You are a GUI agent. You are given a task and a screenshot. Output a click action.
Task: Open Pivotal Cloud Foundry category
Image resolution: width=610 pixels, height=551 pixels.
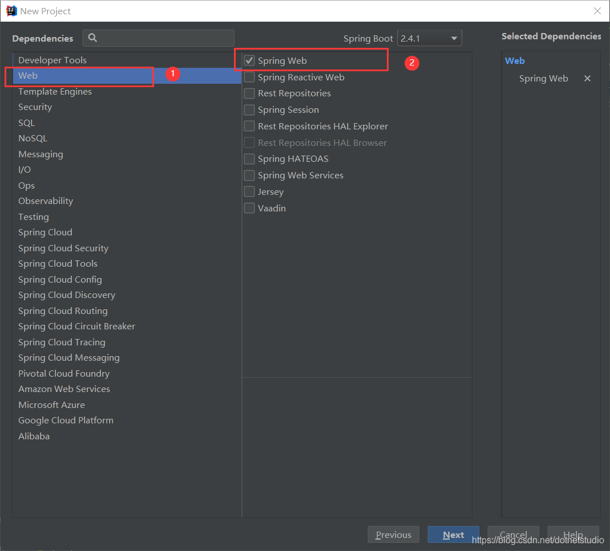click(x=127, y=373)
